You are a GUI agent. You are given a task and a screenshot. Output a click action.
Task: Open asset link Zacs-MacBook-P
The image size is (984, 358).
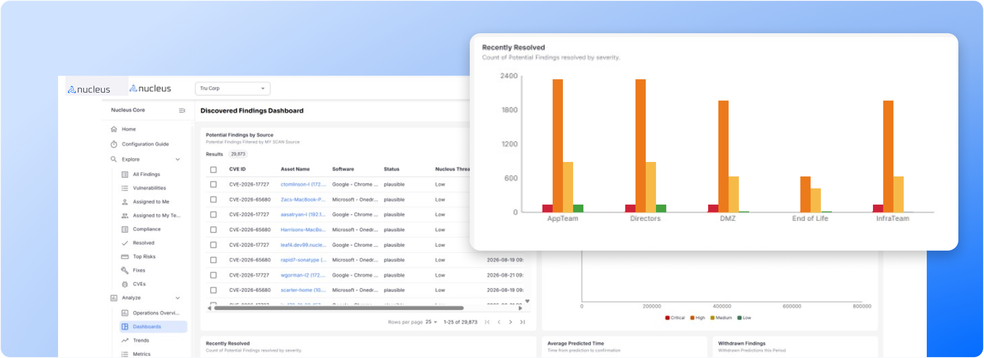(x=303, y=199)
